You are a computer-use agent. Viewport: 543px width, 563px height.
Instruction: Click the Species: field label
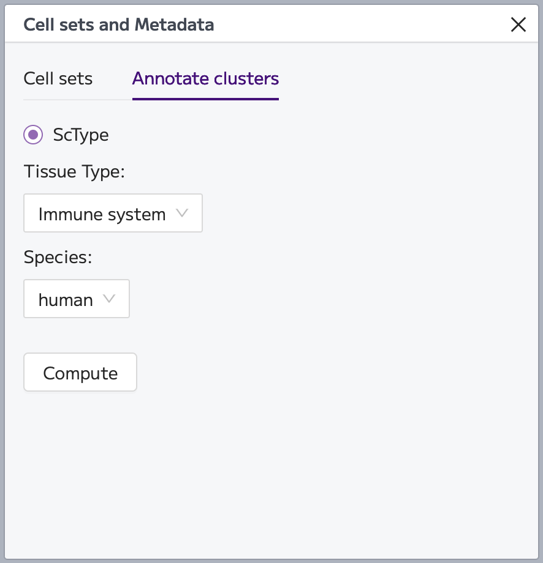click(58, 258)
